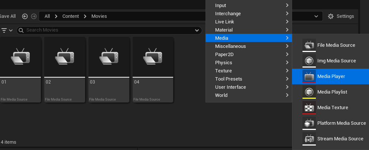This screenshot has height=150, width=369.
Task: Click the File Media Source TV icon
Action: (309, 45)
